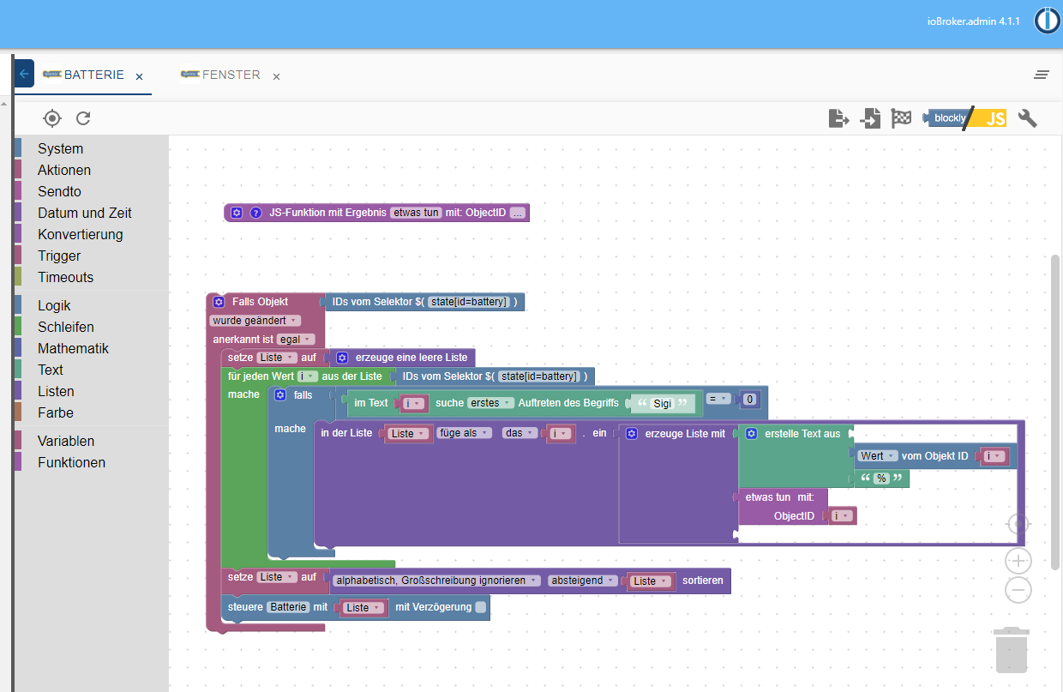Open the Schleifen block category

66,328
